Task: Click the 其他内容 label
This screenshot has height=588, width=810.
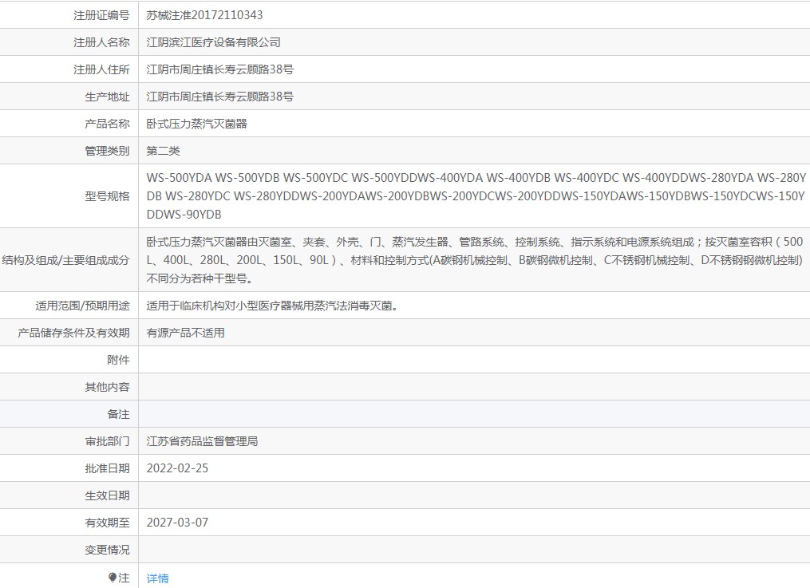Action: coord(108,387)
